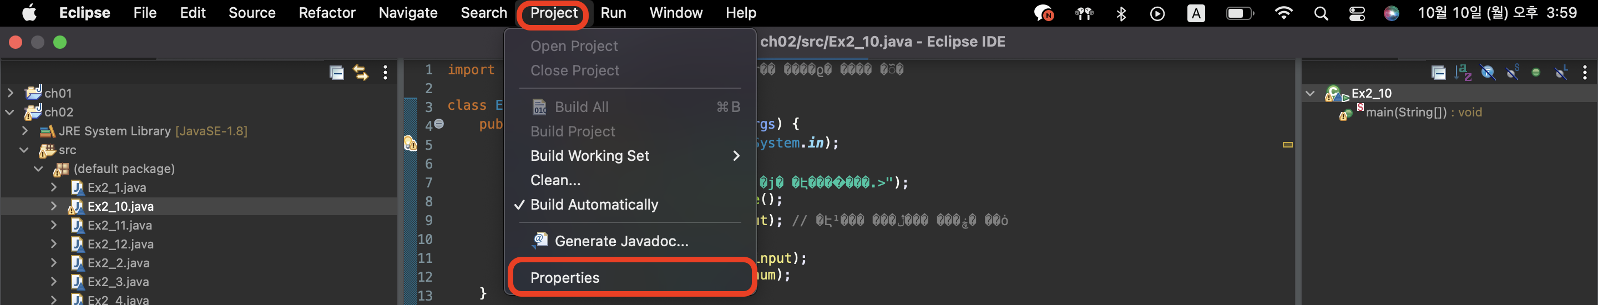Toggle Link with Editor in Package Explorer
The height and width of the screenshot is (305, 1598).
click(x=361, y=73)
